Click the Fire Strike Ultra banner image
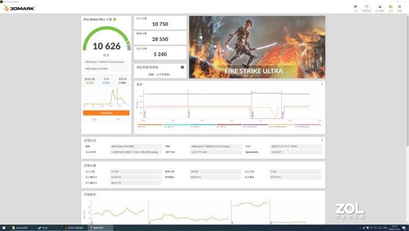This screenshot has height=231, width=409. [x=257, y=47]
